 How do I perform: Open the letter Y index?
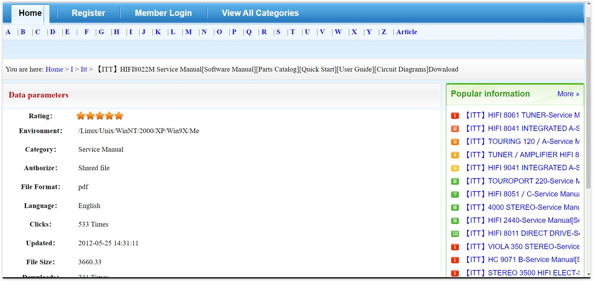369,32
